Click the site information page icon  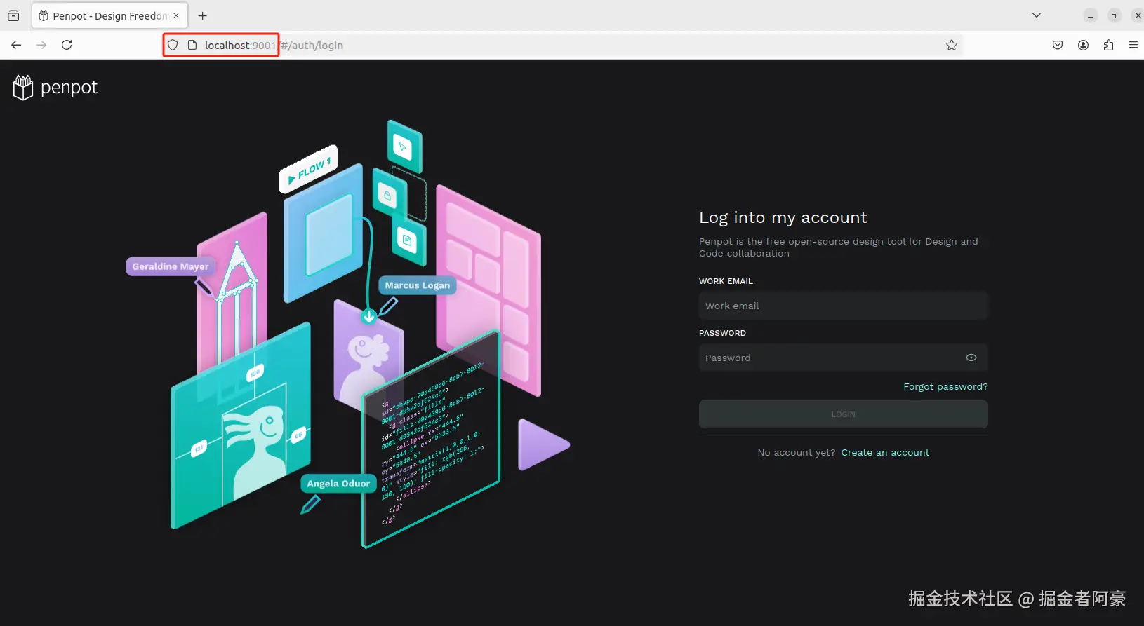point(192,45)
